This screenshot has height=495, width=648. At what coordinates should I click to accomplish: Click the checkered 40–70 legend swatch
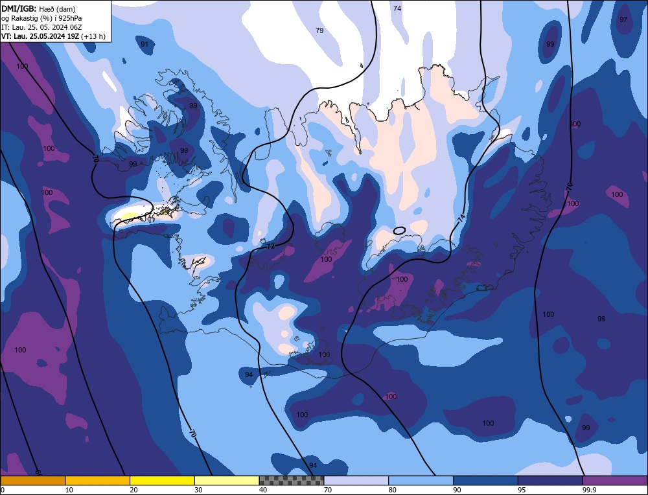(292, 480)
